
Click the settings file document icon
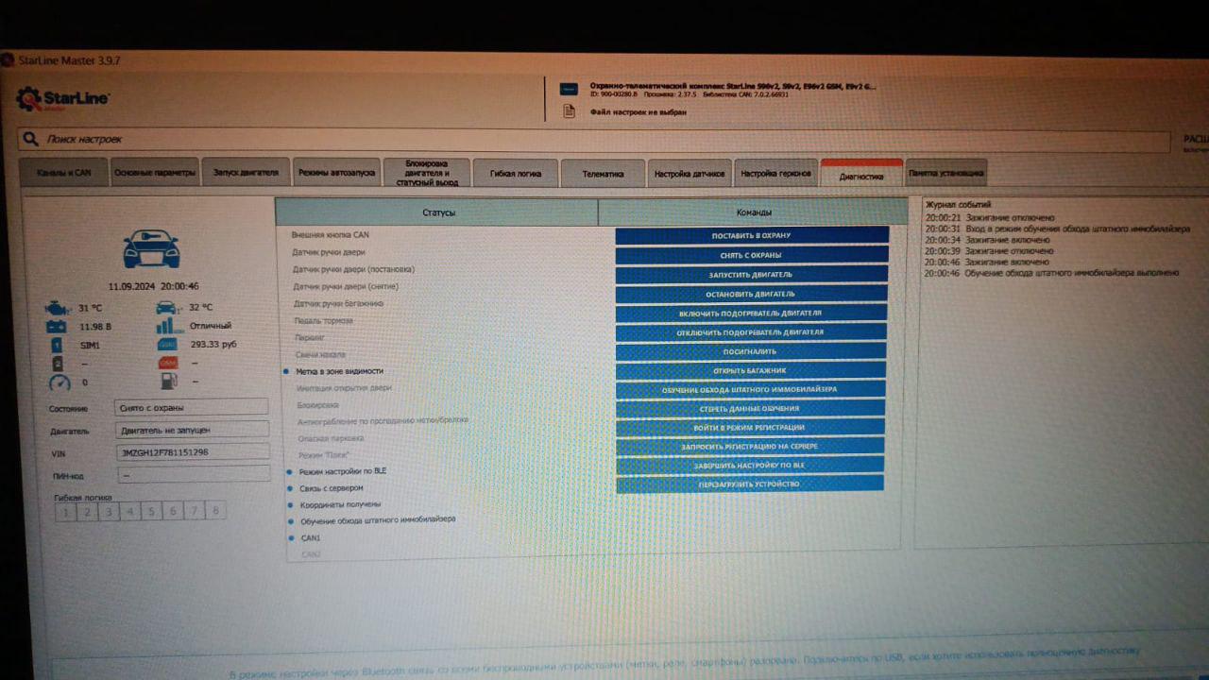(x=569, y=111)
